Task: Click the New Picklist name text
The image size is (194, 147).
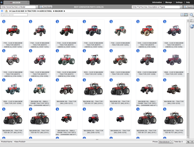Action: [20, 142]
